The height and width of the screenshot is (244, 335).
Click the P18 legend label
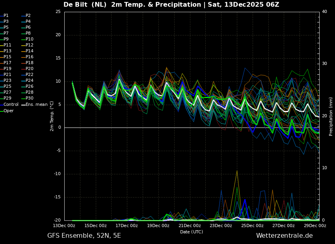pyautogui.click(x=30, y=63)
